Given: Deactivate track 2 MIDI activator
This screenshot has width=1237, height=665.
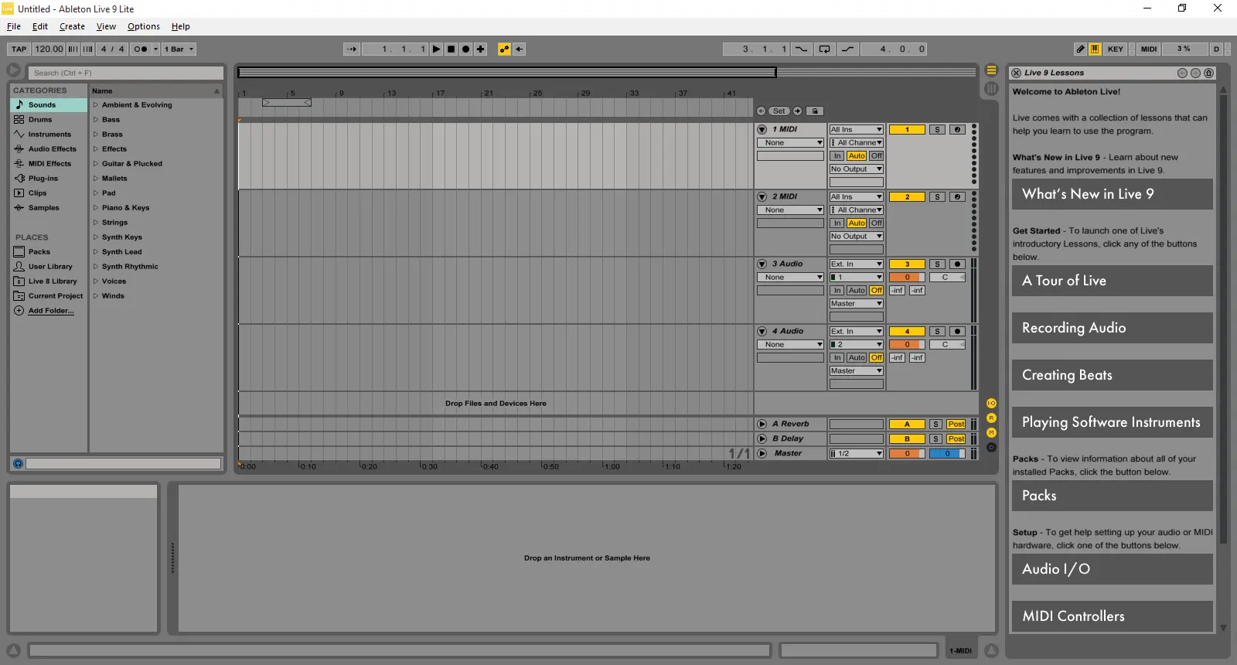Looking at the screenshot, I should click(907, 197).
